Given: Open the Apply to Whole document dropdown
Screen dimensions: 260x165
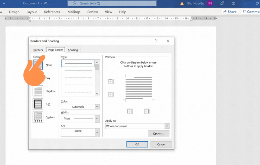Looking at the screenshot, I should pyautogui.click(x=137, y=126).
